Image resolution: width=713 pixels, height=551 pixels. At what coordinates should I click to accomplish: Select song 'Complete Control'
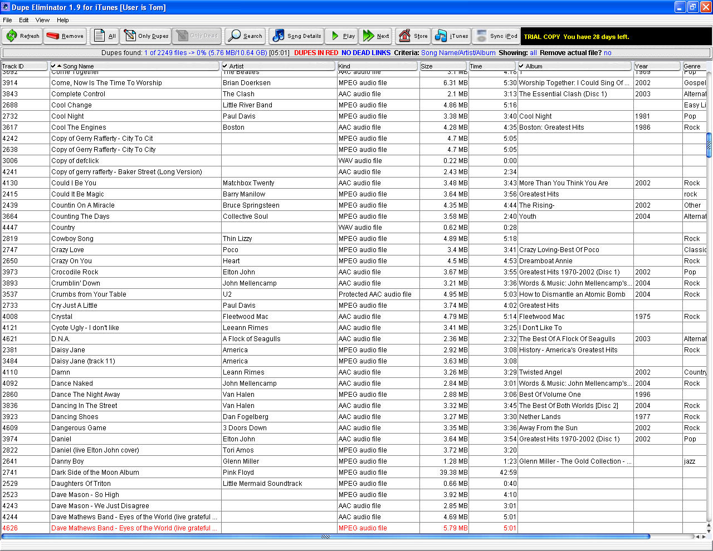point(78,94)
